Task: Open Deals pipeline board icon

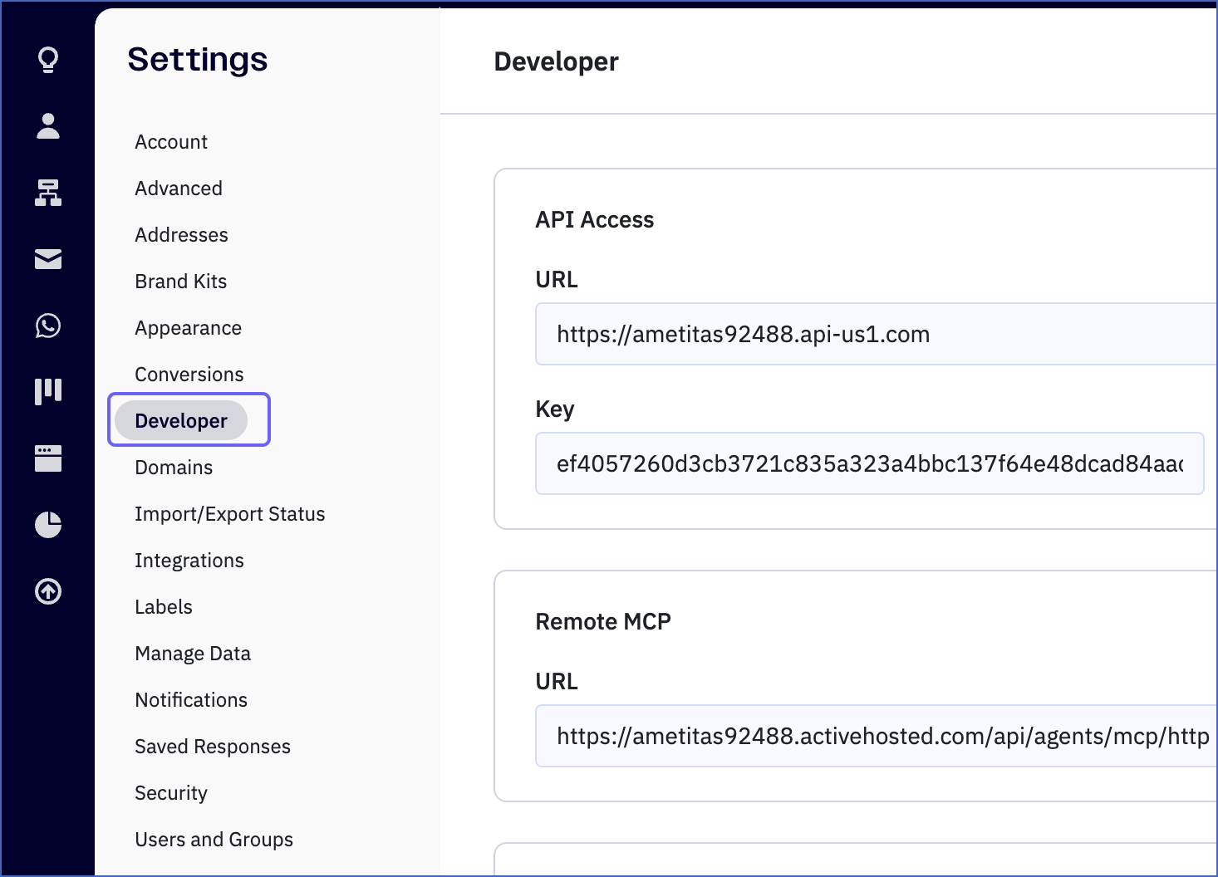Action: 48,391
